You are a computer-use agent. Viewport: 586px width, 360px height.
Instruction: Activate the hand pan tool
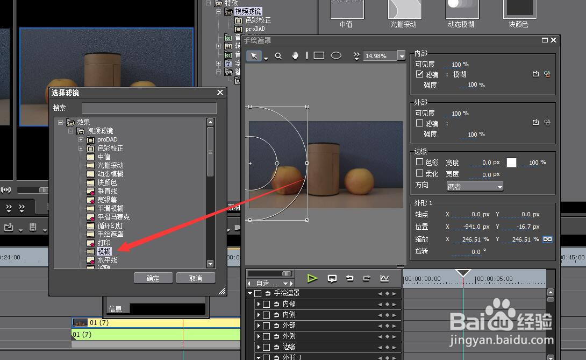295,56
